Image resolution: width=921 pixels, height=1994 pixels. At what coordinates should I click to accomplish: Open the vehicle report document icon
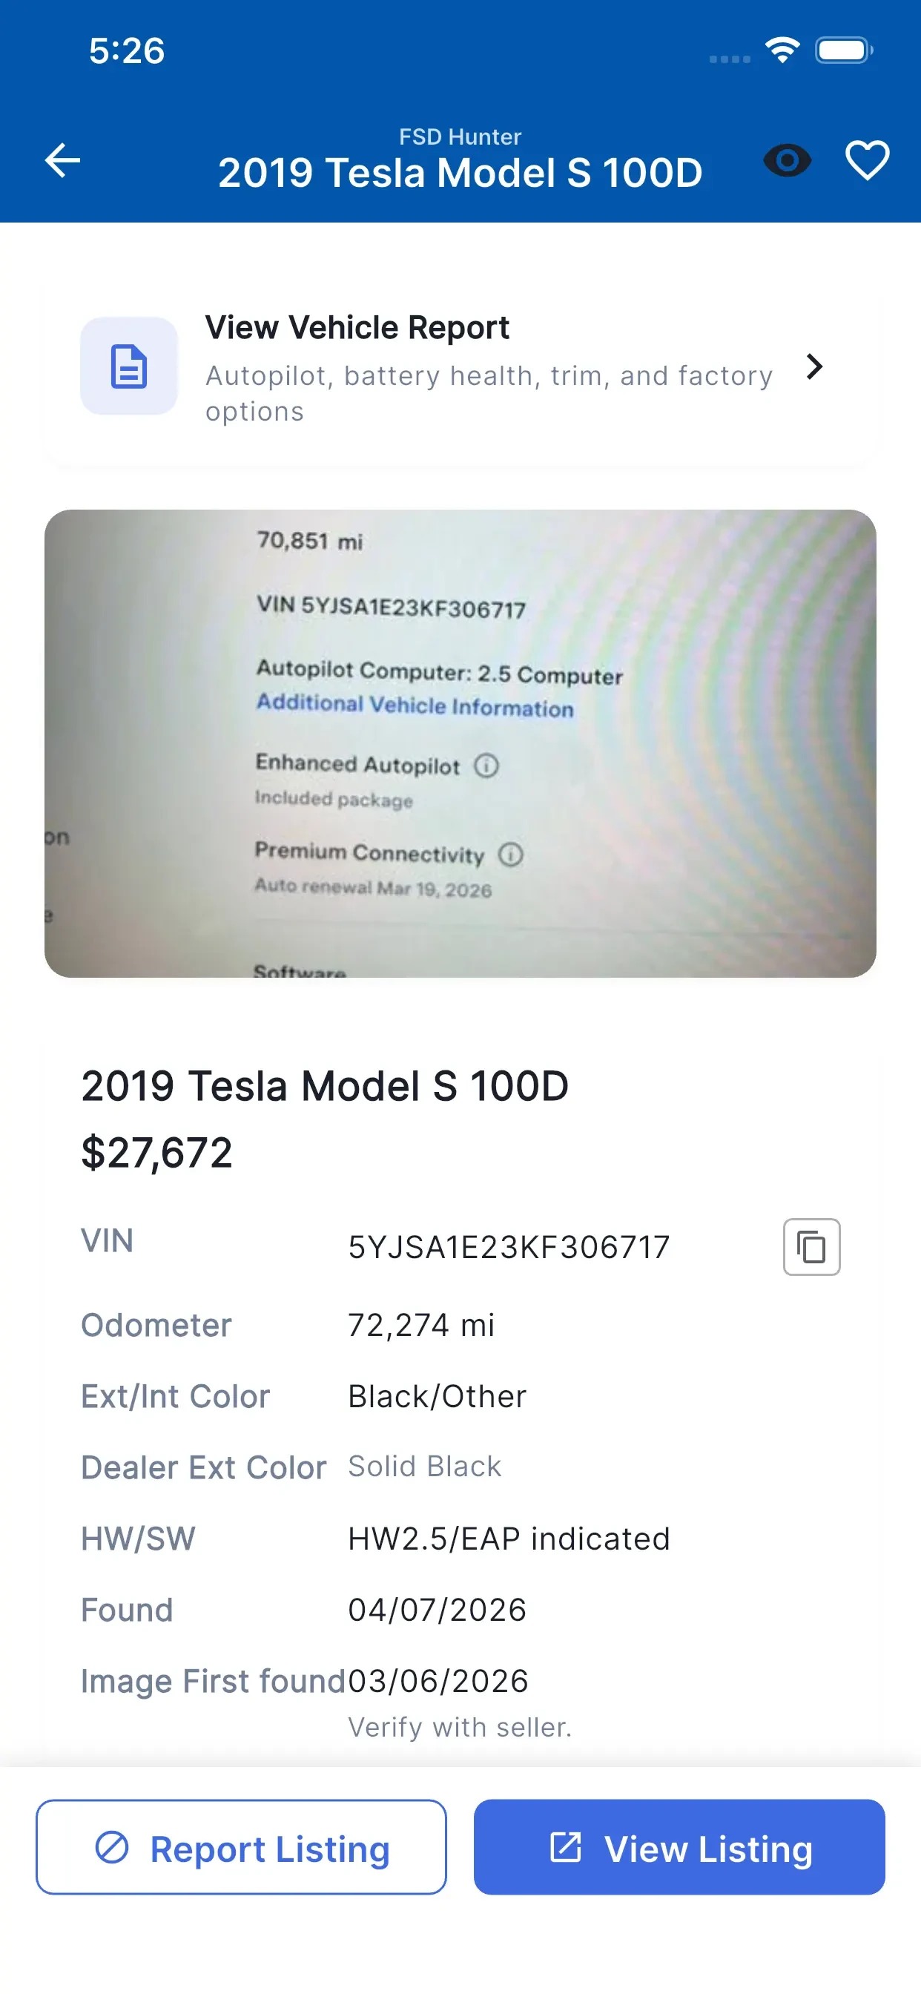[129, 366]
